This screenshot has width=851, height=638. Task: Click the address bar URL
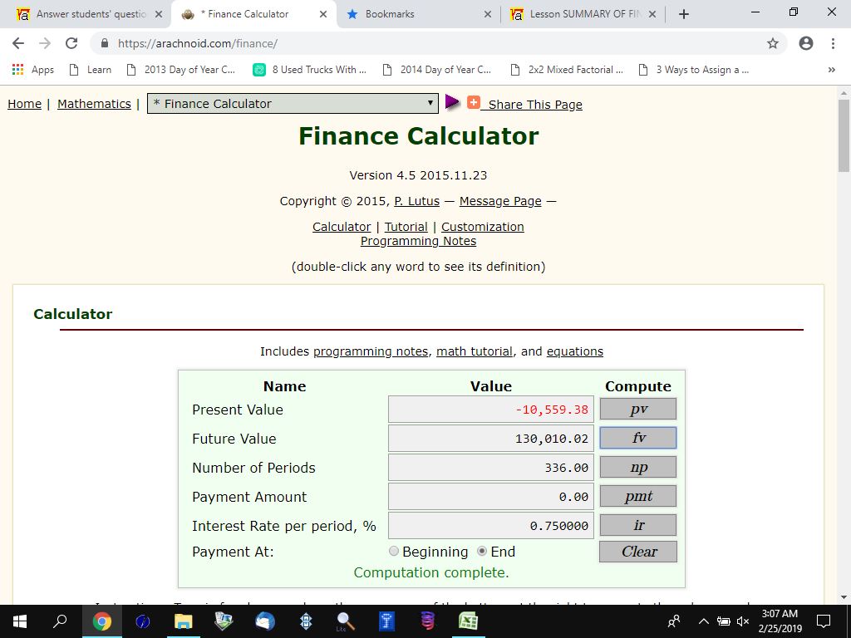click(198, 43)
